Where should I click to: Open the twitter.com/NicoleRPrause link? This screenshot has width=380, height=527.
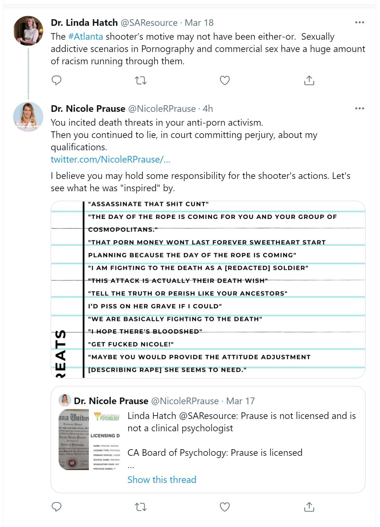110,159
